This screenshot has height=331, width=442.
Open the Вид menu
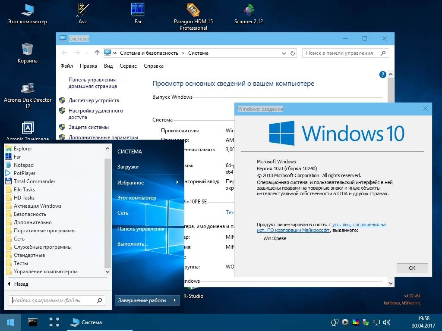coord(108,66)
